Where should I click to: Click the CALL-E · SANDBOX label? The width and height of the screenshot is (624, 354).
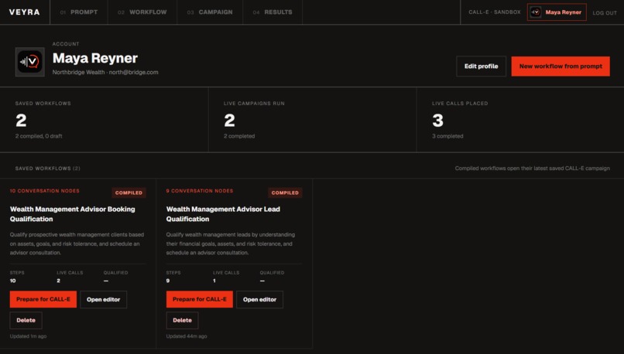[x=494, y=12]
